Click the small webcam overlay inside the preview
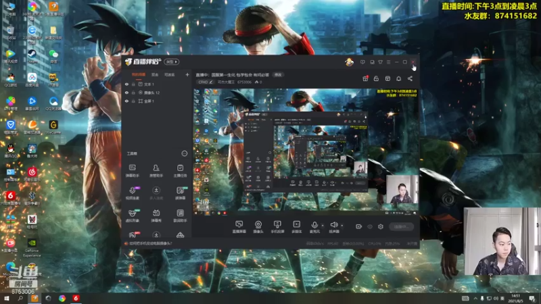 pyautogui.click(x=402, y=189)
